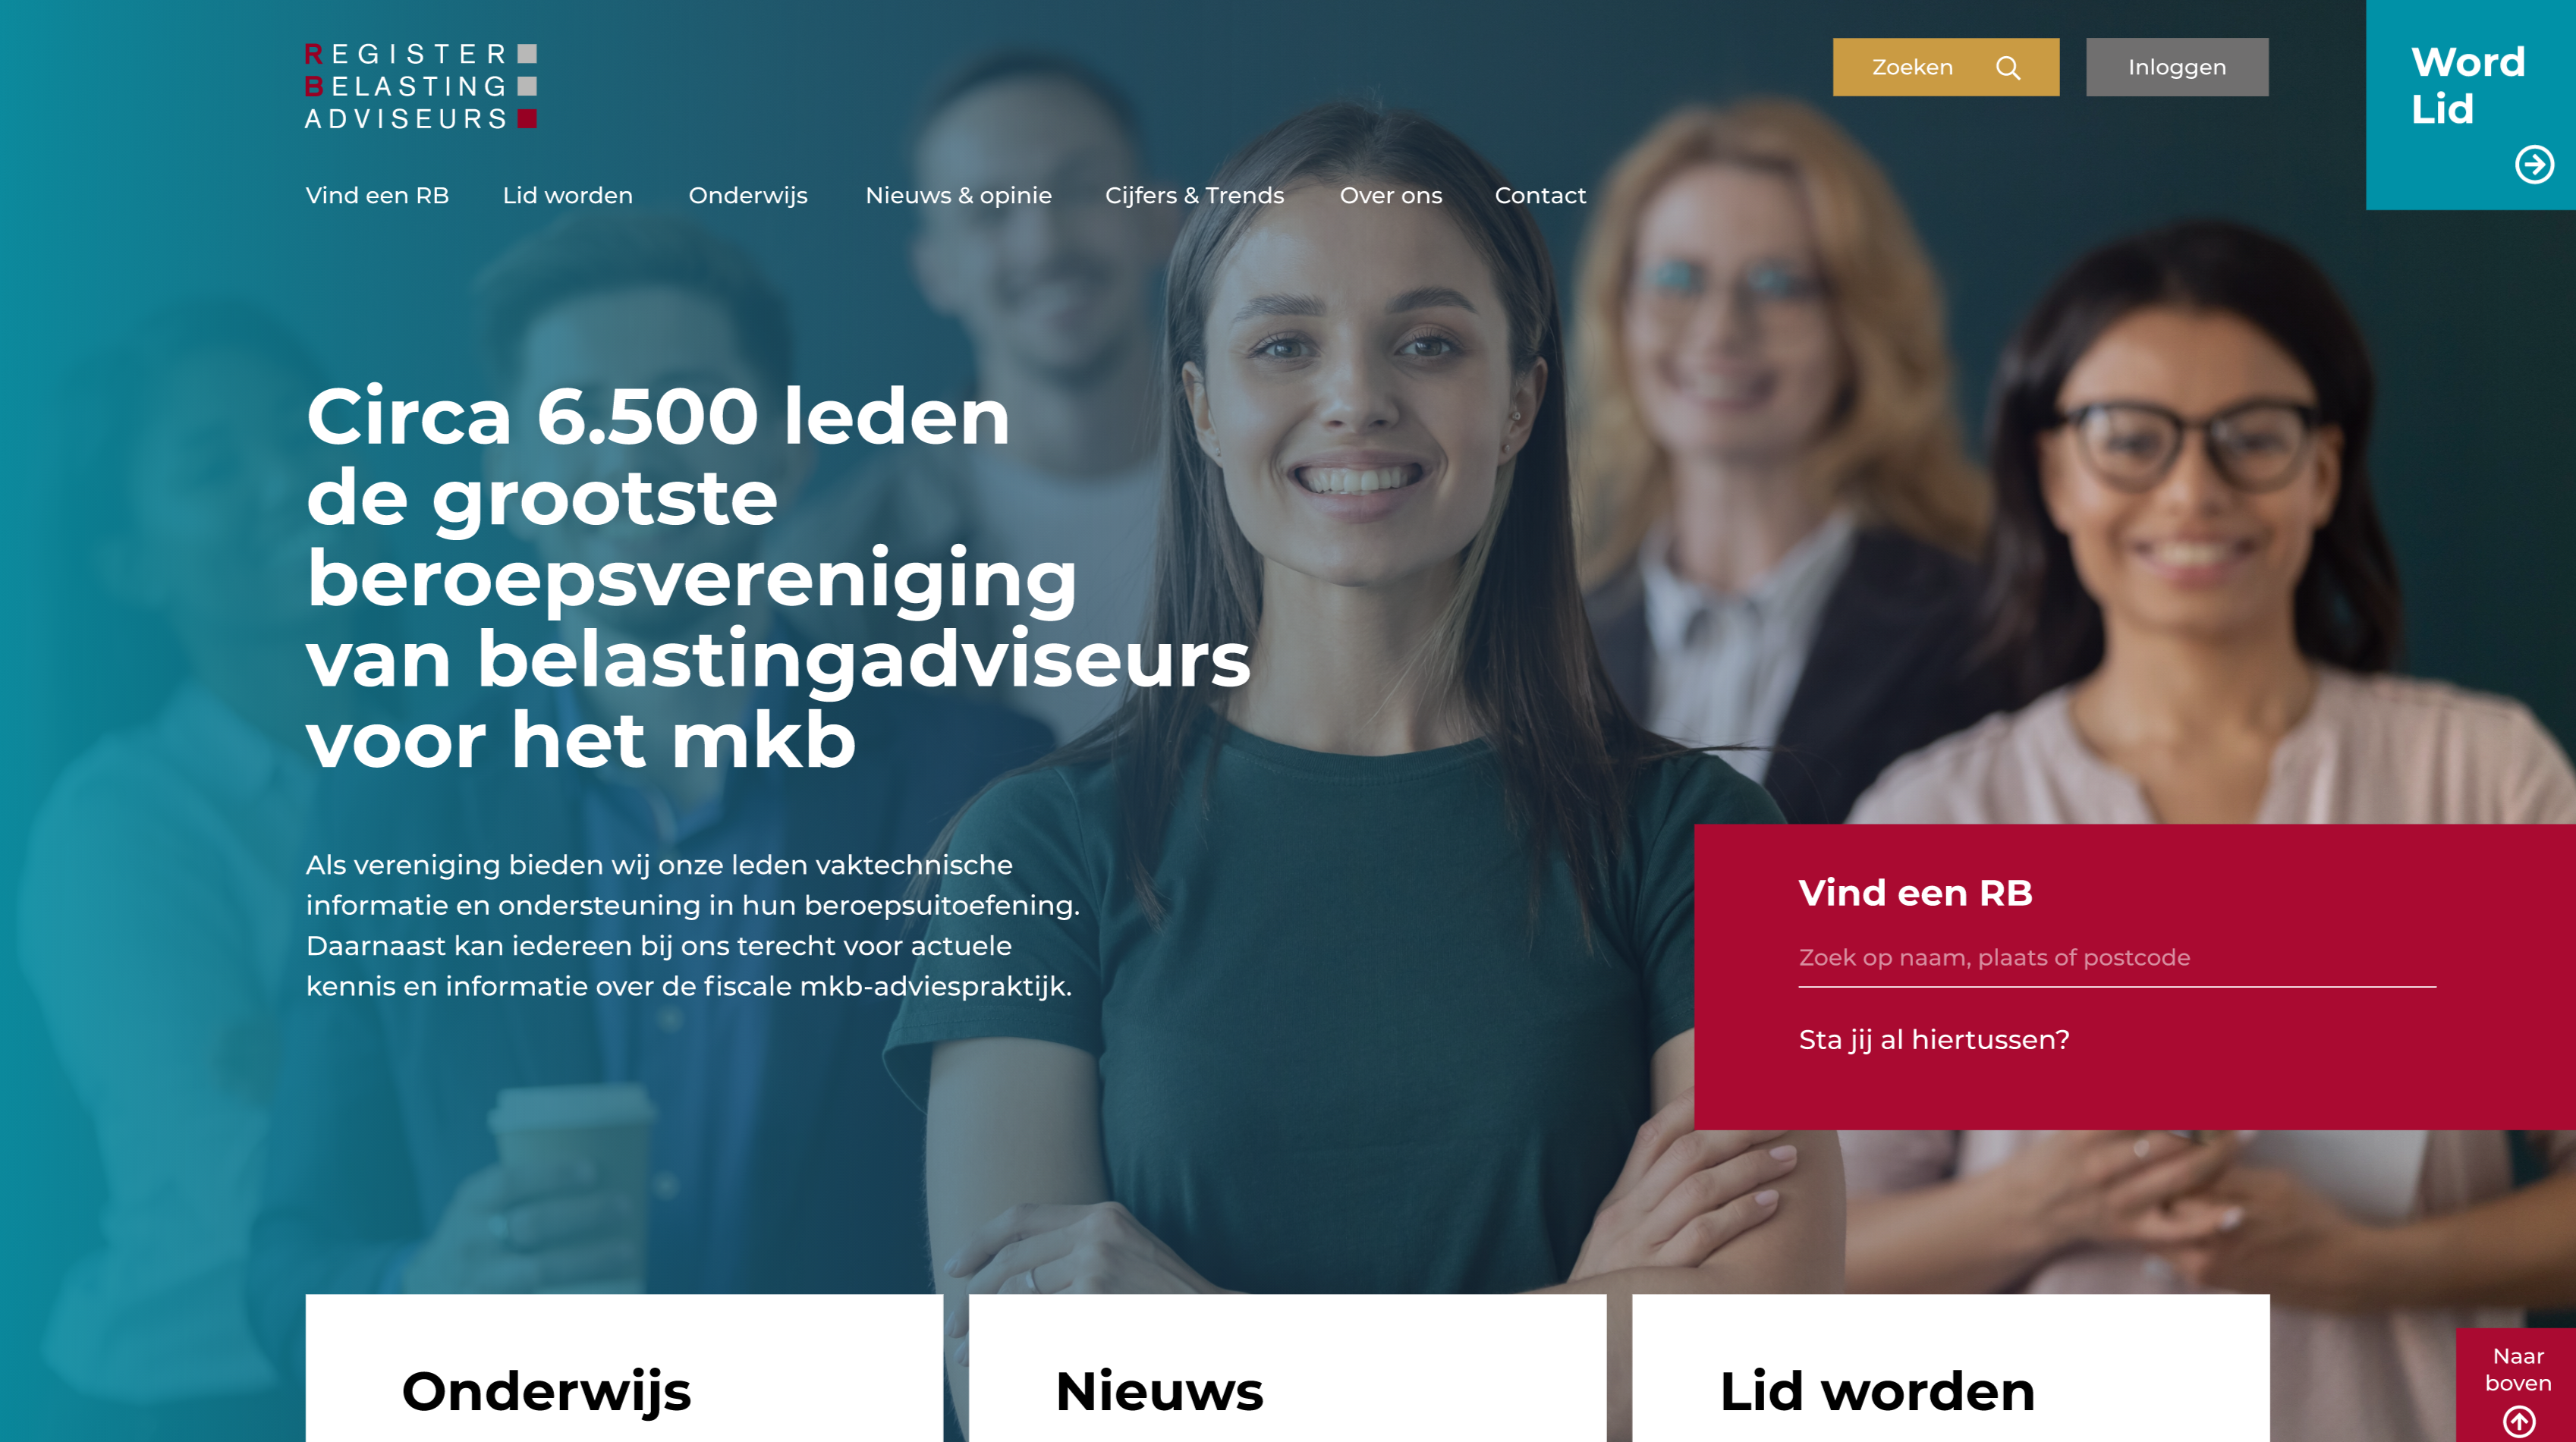2576x1442 pixels.
Task: Select the Over ons navigation menu item
Action: pos(1391,195)
